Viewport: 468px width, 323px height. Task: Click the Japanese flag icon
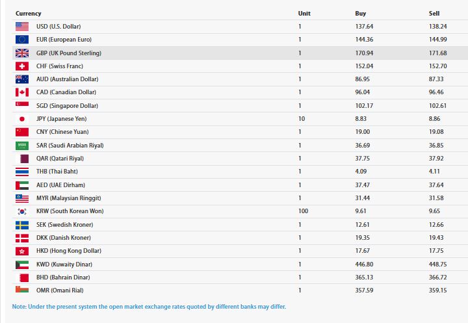(22, 119)
